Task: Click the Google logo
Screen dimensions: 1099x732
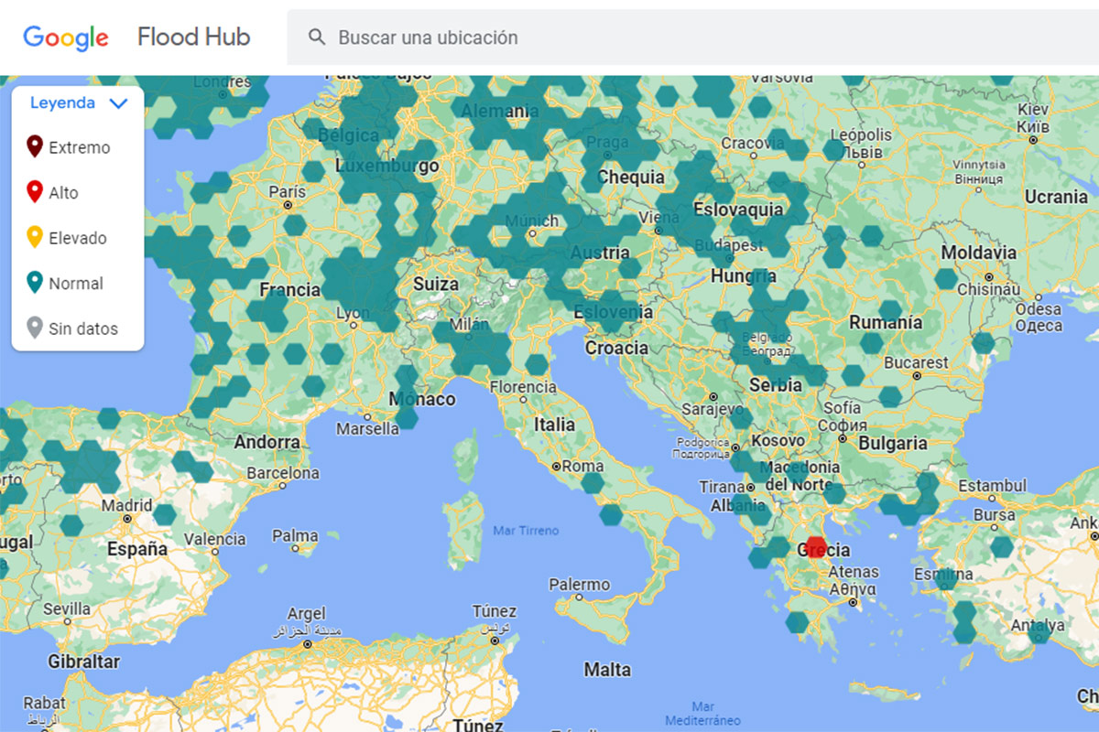Action: [64, 38]
